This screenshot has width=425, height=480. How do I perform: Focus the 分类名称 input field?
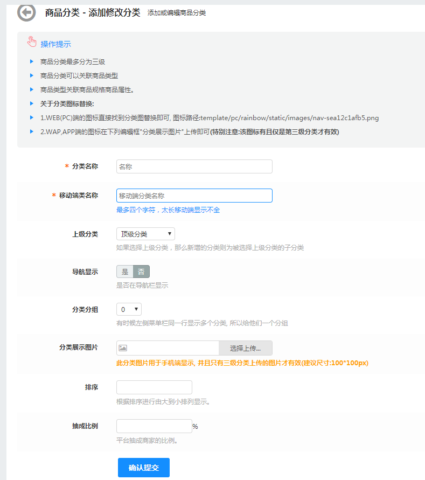pos(194,166)
